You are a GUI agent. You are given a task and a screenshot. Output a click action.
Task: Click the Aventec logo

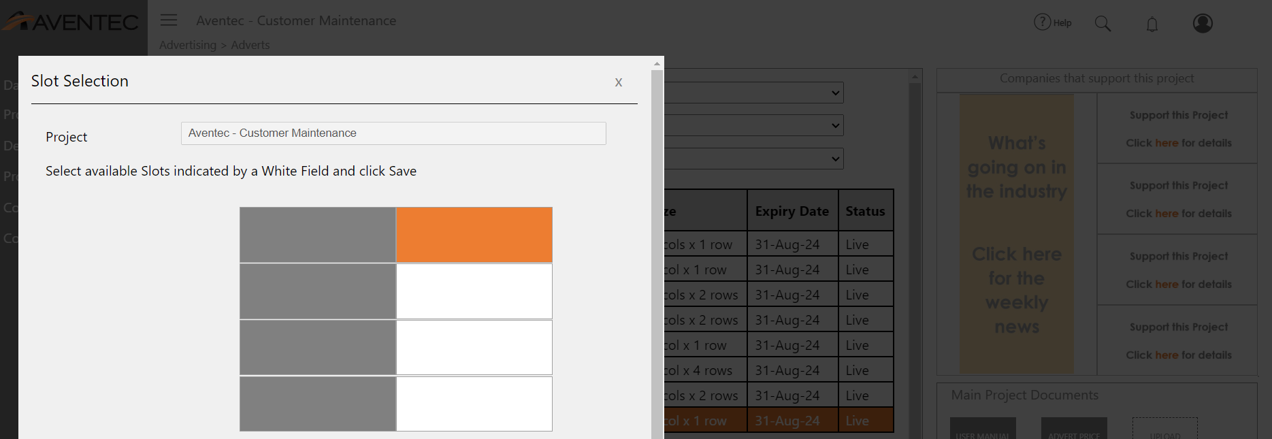[71, 22]
